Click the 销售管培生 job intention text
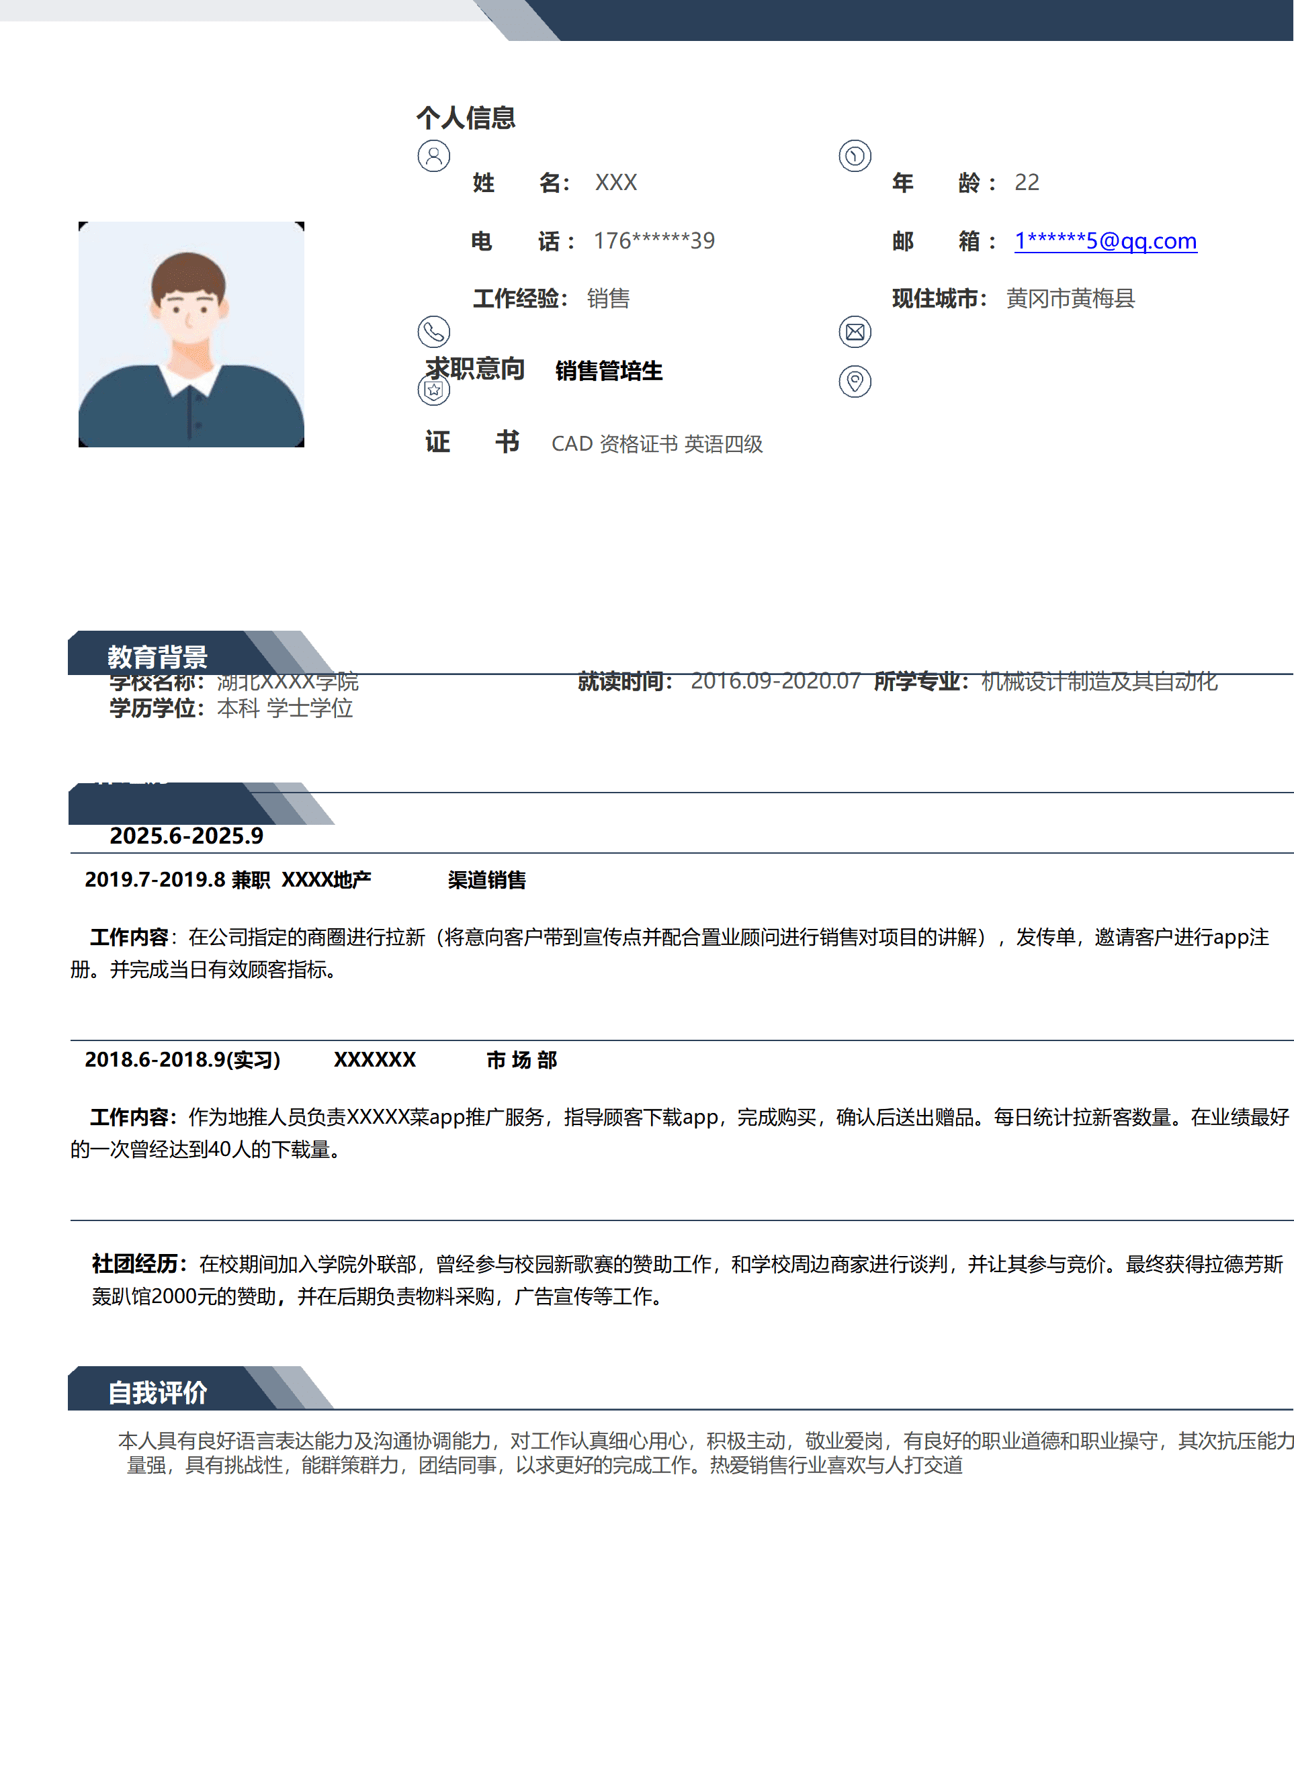Viewport: 1294px width, 1788px height. [x=609, y=371]
